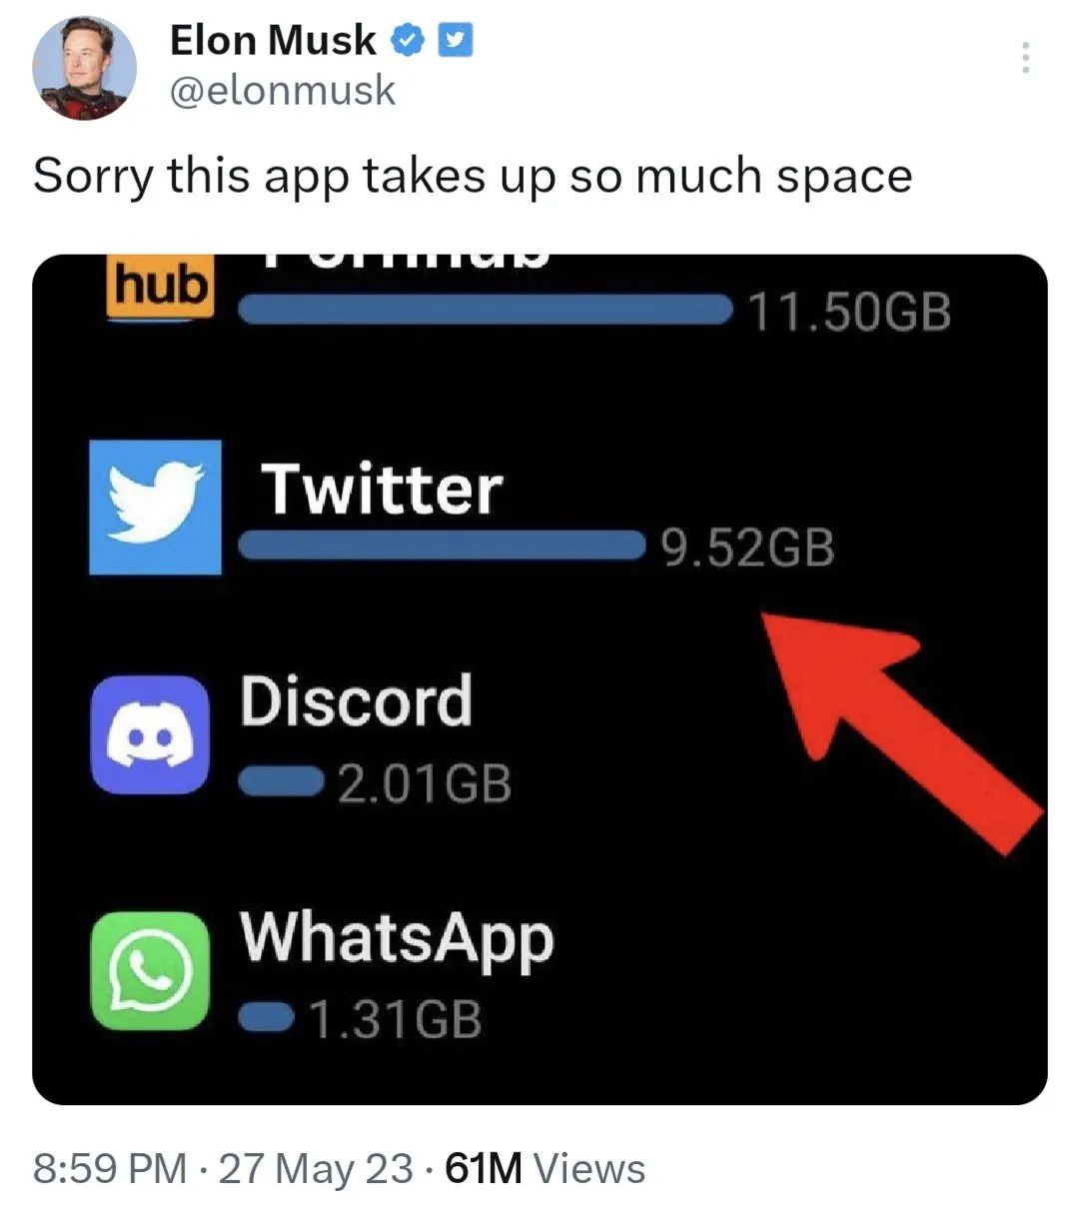Screen dimensions: 1079x1215
Task: Click the Discord app icon
Action: tap(151, 735)
